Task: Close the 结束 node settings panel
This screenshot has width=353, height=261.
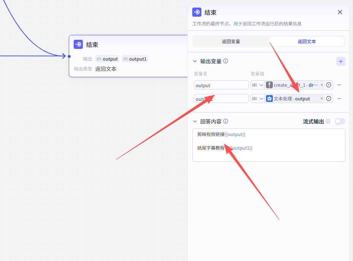Action: point(340,12)
